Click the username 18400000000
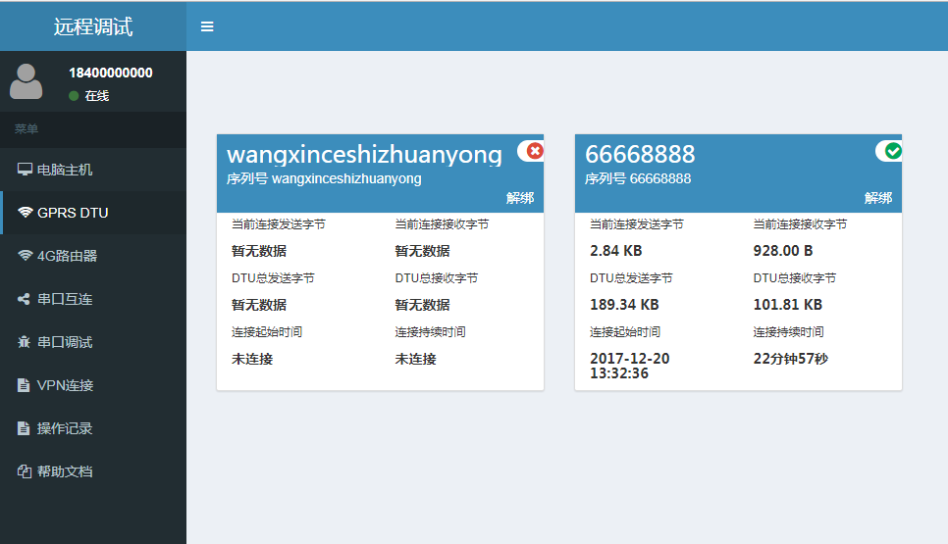The height and width of the screenshot is (544, 948). tap(110, 73)
